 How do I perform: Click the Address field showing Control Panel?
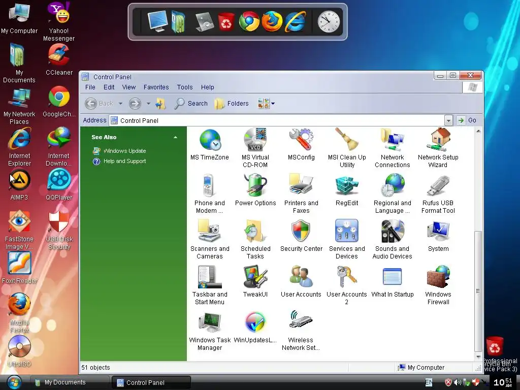coord(277,120)
